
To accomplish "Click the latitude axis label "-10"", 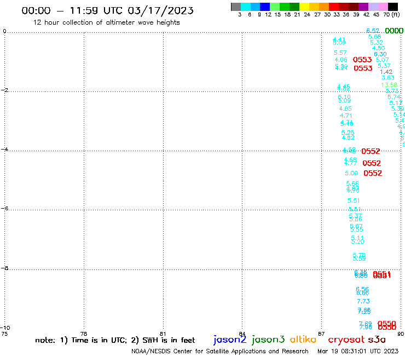I will coord(5,328).
